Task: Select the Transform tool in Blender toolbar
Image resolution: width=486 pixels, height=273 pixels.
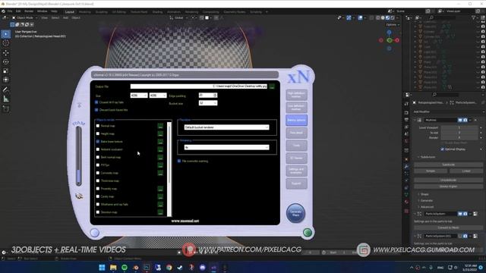Action: click(x=6, y=80)
